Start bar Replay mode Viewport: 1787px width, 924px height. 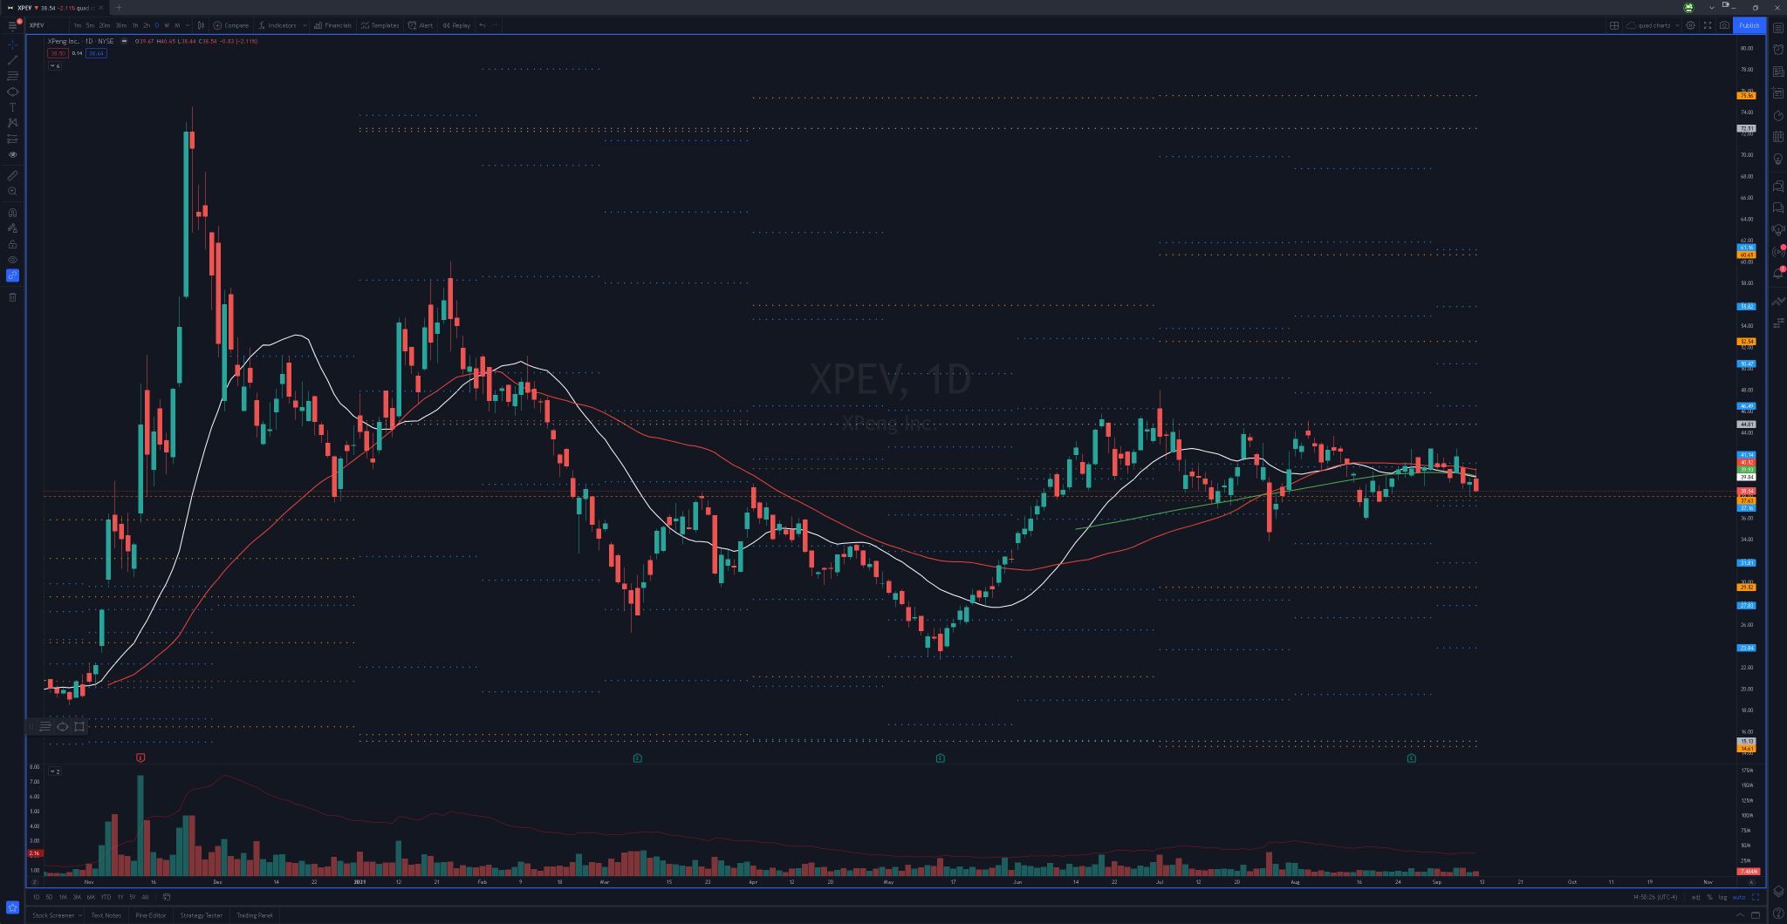tap(456, 25)
